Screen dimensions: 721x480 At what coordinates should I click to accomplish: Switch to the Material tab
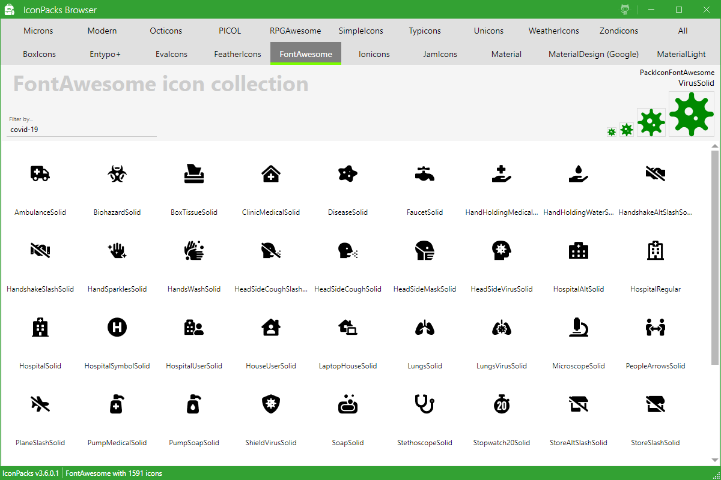[x=507, y=54]
